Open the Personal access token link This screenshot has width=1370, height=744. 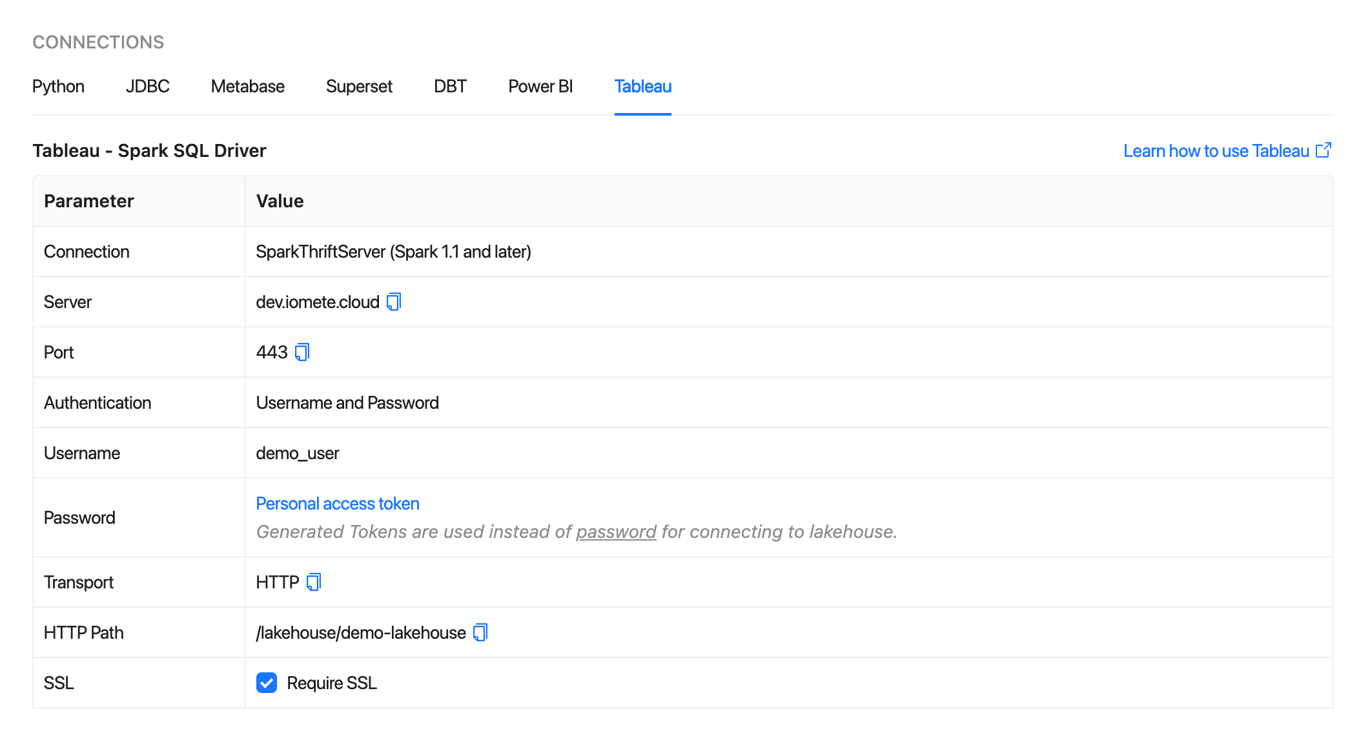(338, 503)
